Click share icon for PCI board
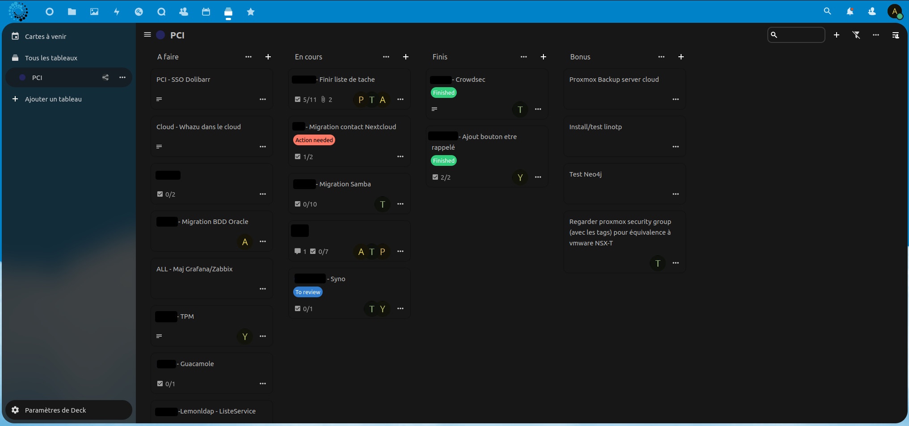Screen dimensions: 909x426 click(105, 77)
